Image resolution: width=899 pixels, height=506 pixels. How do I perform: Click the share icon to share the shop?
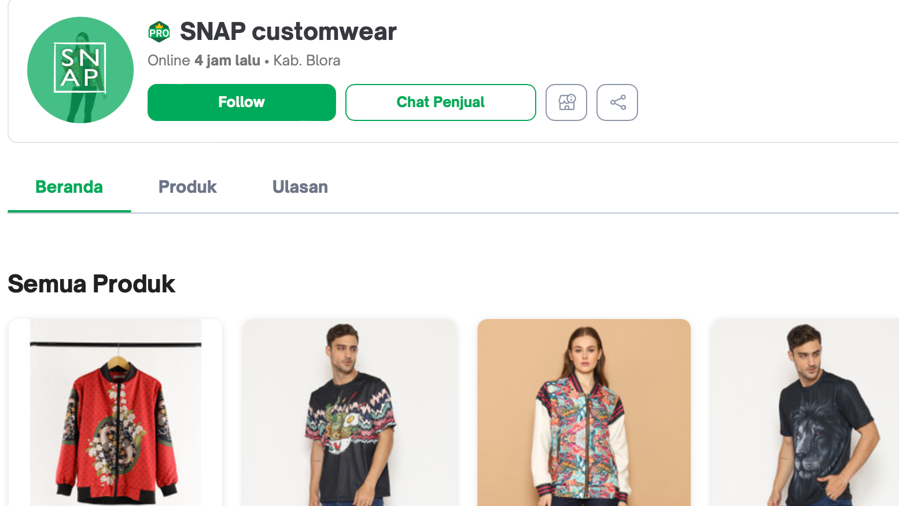pos(617,102)
